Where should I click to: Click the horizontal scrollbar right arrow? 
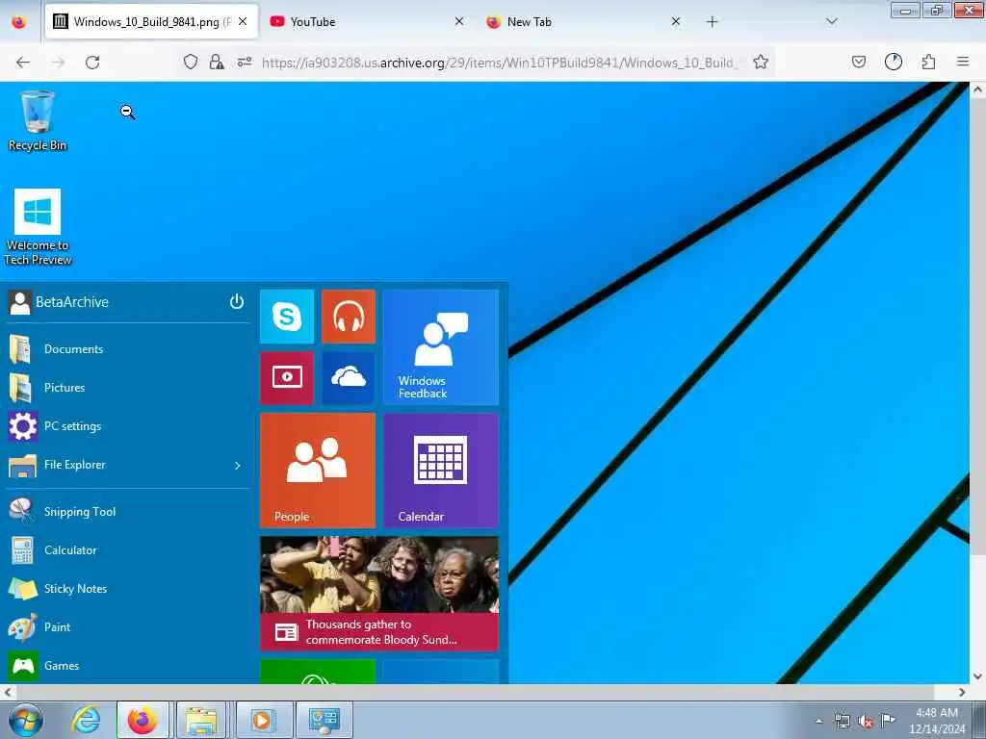click(x=962, y=693)
